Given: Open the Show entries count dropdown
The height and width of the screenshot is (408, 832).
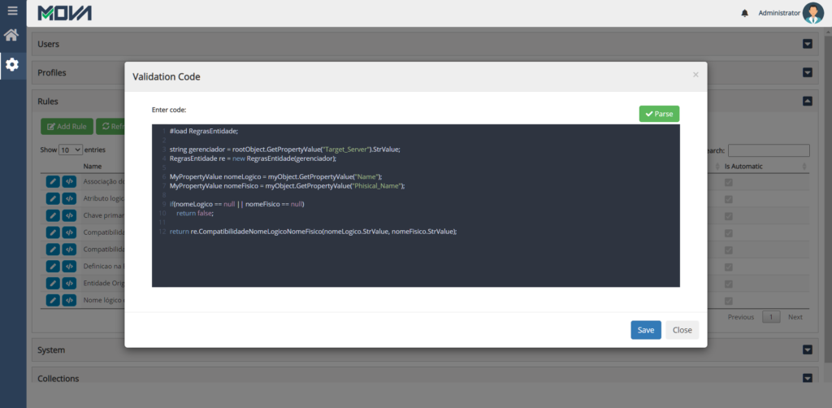Looking at the screenshot, I should click(70, 150).
